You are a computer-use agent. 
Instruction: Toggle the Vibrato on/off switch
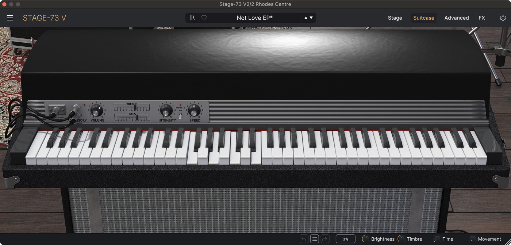click(180, 116)
